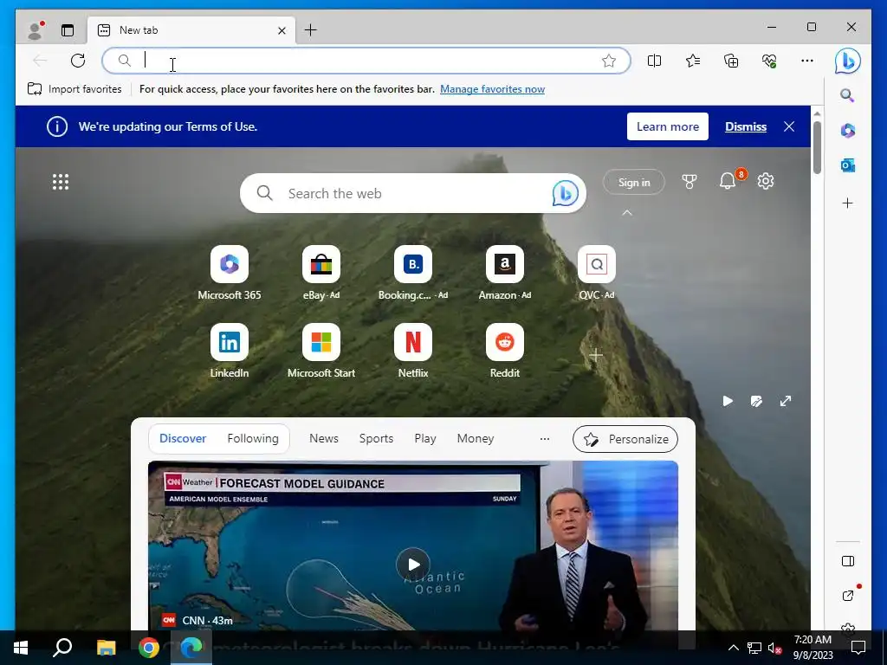This screenshot has height=665, width=887.
Task: Open File Explorer from taskbar
Action: click(106, 648)
